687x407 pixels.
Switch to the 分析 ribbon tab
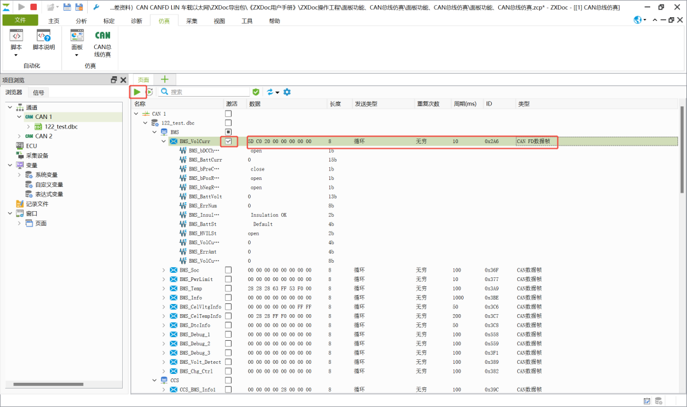pos(81,20)
